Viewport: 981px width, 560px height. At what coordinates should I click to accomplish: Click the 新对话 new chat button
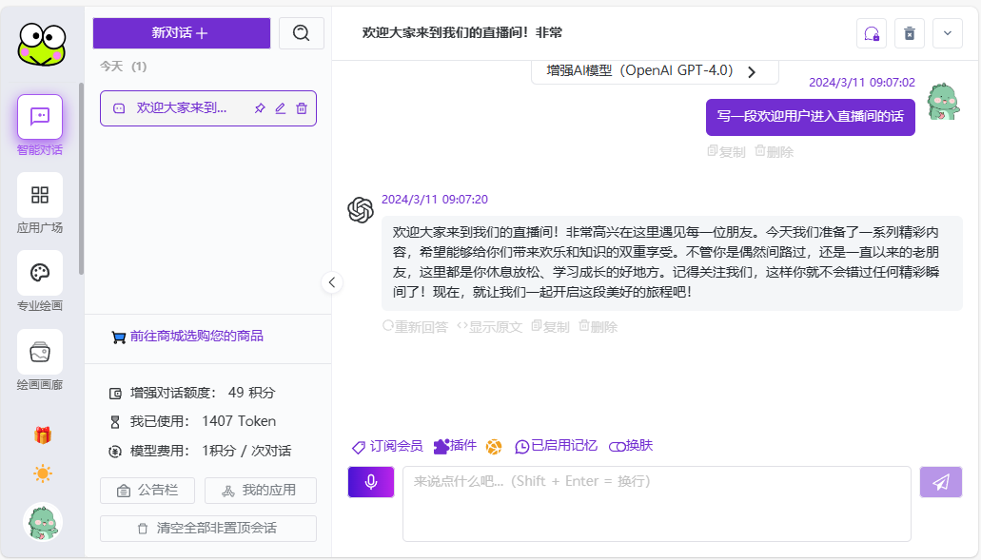click(180, 33)
